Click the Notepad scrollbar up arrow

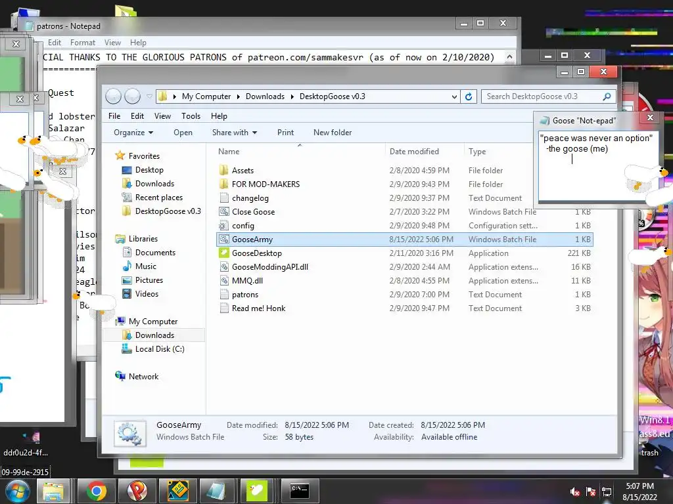coord(509,56)
